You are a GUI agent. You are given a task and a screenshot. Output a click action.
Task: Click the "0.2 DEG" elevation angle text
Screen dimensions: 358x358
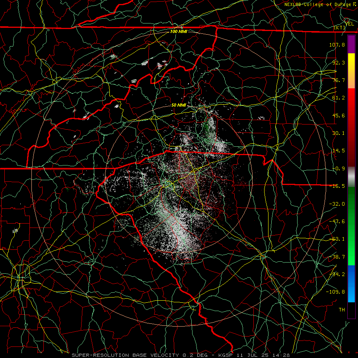pos(195,355)
